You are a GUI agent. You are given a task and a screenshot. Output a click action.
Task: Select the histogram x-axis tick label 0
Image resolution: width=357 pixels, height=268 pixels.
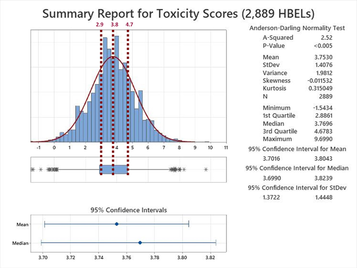tap(54, 148)
